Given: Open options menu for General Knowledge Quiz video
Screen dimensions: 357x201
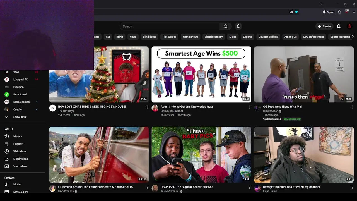Looking at the screenshot, I should 250,107.
